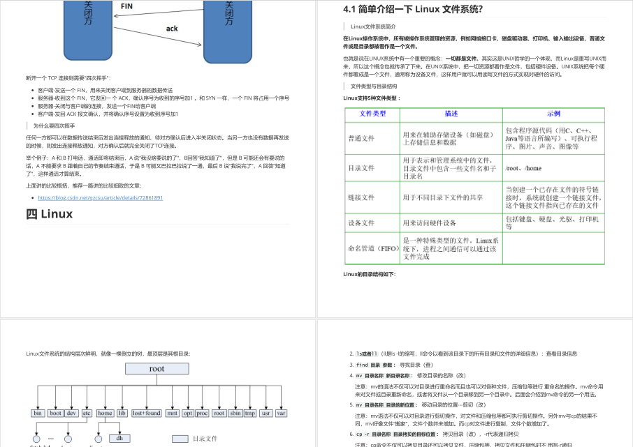
Task: Click heading '4.1 简单介绍一下 Linux 文件系统?'
Action: coord(413,9)
